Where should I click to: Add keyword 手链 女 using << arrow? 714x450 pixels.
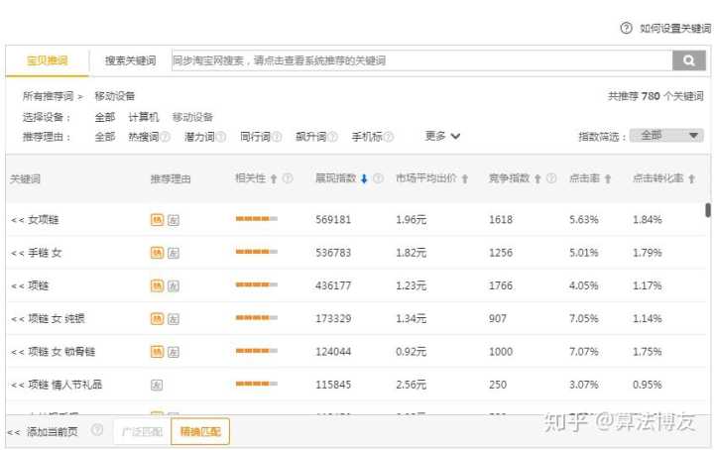pos(17,253)
